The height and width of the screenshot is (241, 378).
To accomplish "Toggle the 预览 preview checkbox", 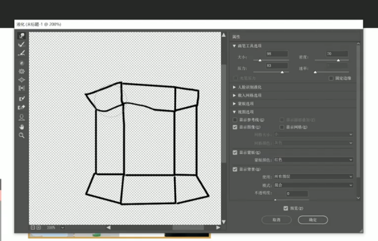I will point(286,208).
